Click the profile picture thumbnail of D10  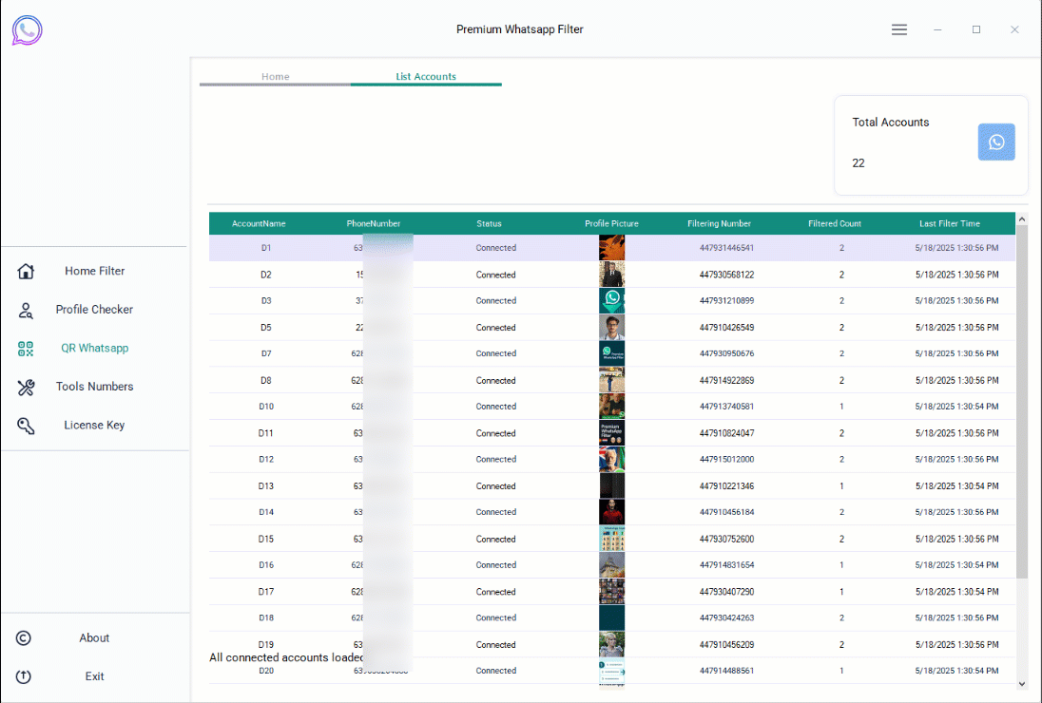(x=611, y=407)
